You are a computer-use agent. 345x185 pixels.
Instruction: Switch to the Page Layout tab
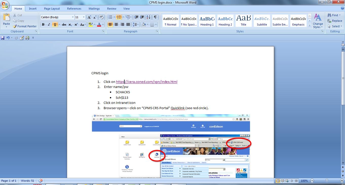point(52,9)
